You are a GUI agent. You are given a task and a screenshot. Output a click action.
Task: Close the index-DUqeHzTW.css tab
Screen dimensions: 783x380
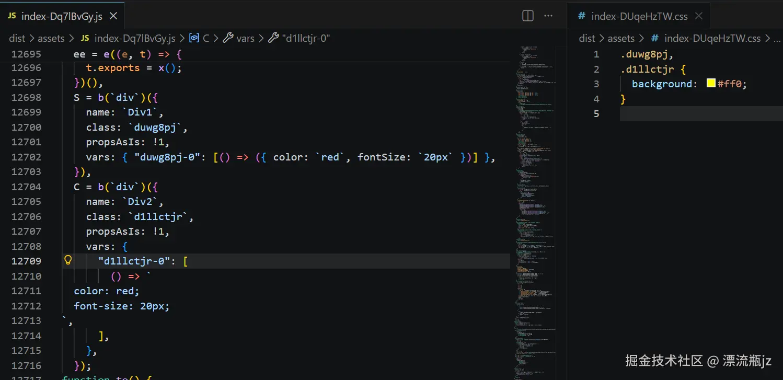coord(699,16)
